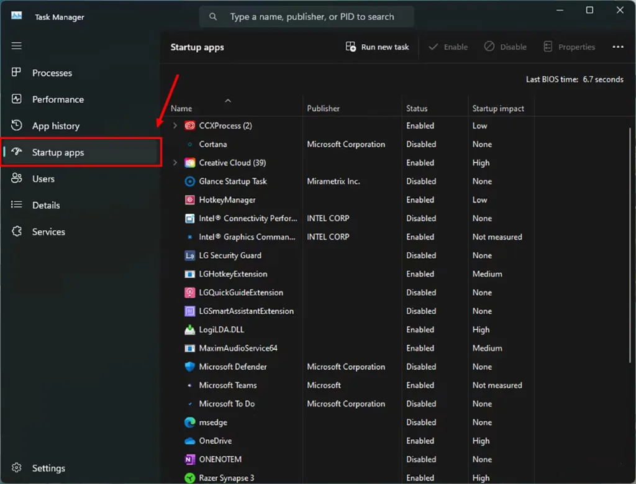This screenshot has width=636, height=484.
Task: Click the MaximAudioService64 icon
Action: pos(189,348)
